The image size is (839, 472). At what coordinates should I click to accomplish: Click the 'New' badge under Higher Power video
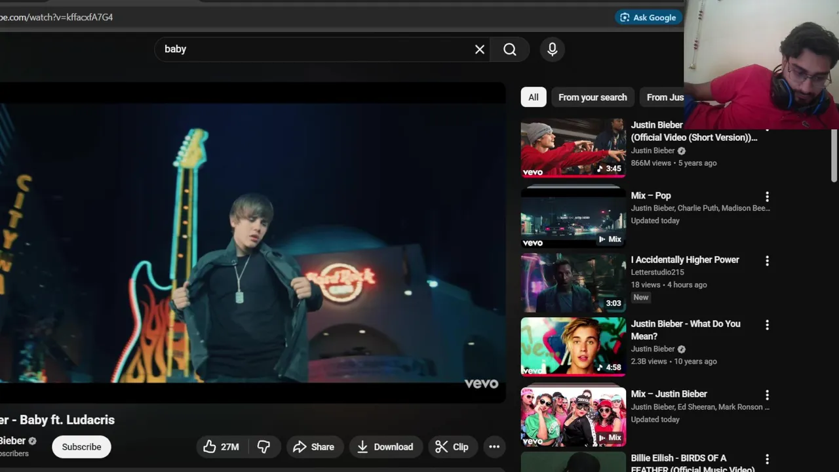(640, 297)
